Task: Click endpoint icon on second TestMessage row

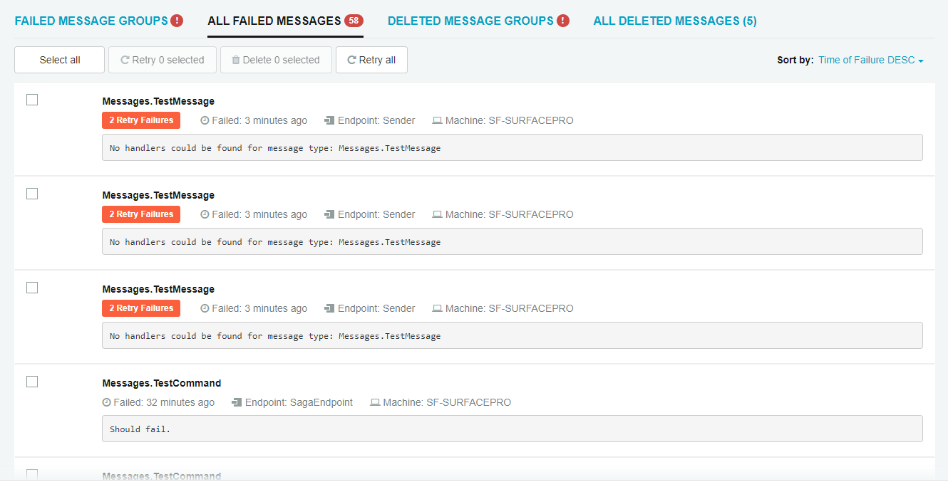Action: click(329, 215)
